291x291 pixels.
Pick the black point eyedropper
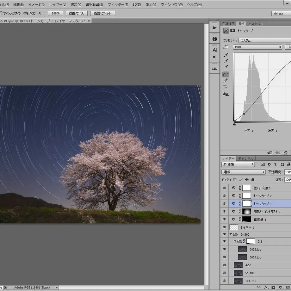[226, 55]
